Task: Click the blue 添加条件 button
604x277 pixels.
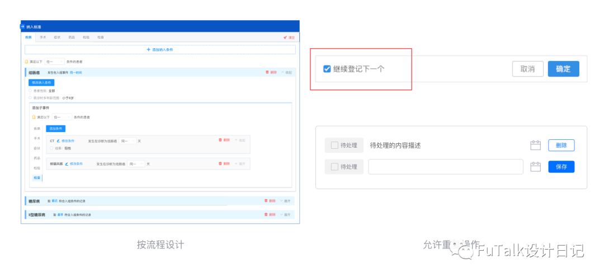Action: [x=55, y=129]
